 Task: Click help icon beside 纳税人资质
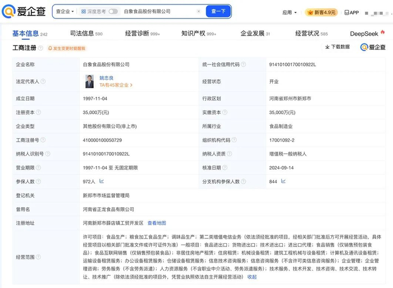[229, 154]
